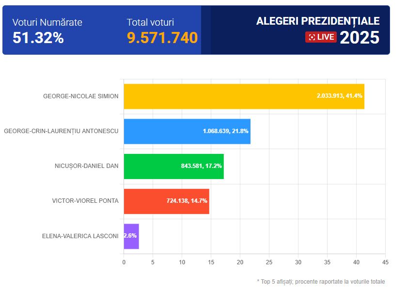Click the yellow George-Nicolae Simion bar
This screenshot has width=407, height=288.
click(218, 96)
